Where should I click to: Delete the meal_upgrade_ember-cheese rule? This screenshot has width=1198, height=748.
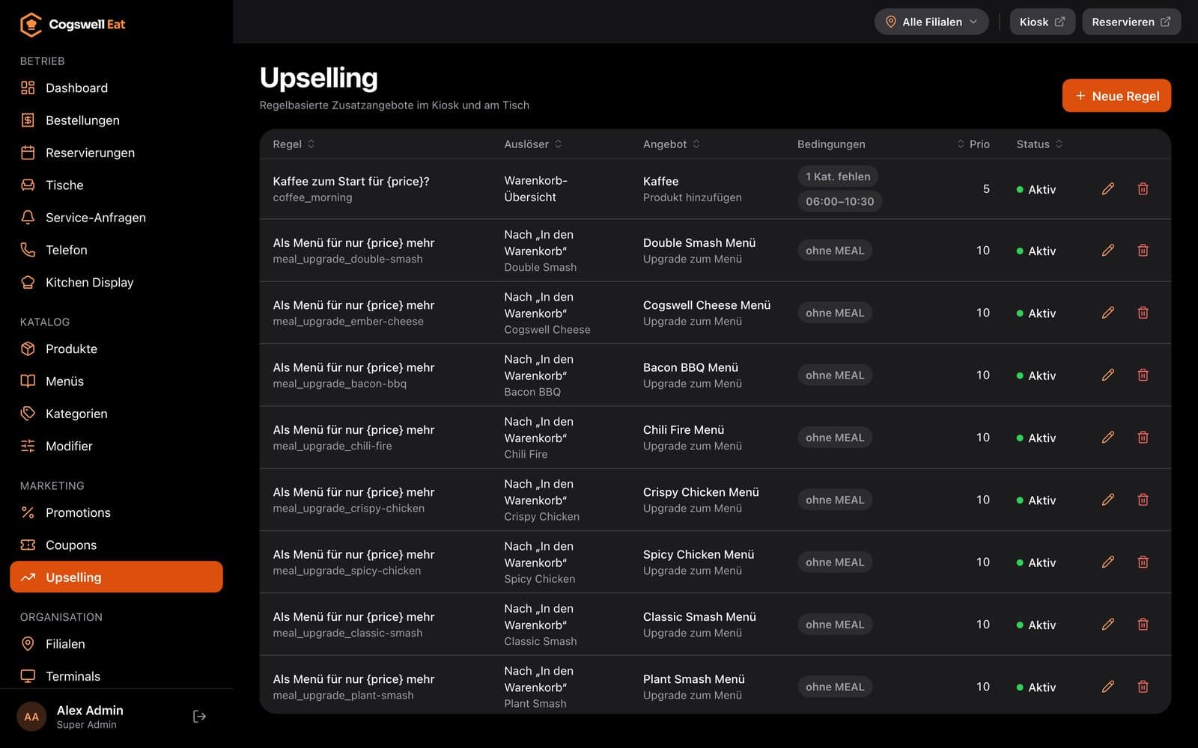[1143, 313]
